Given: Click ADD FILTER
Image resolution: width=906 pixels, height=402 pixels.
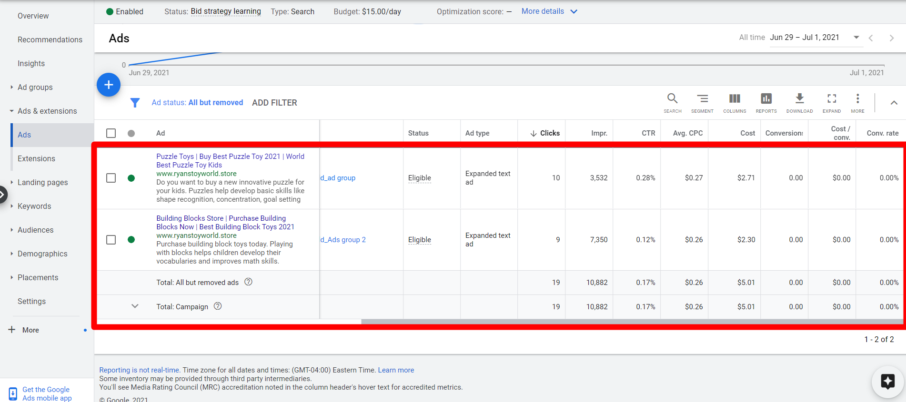Looking at the screenshot, I should pyautogui.click(x=274, y=103).
